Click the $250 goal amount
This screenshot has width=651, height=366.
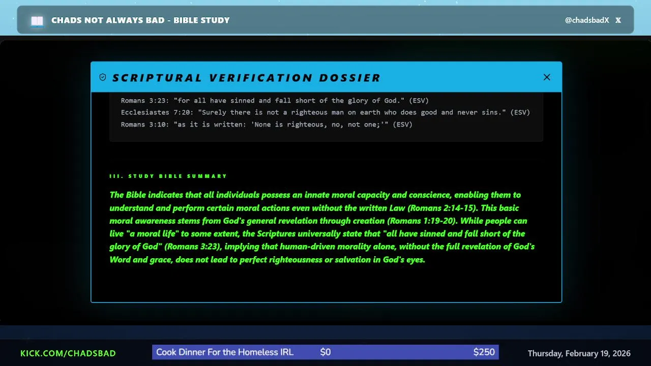pyautogui.click(x=484, y=352)
